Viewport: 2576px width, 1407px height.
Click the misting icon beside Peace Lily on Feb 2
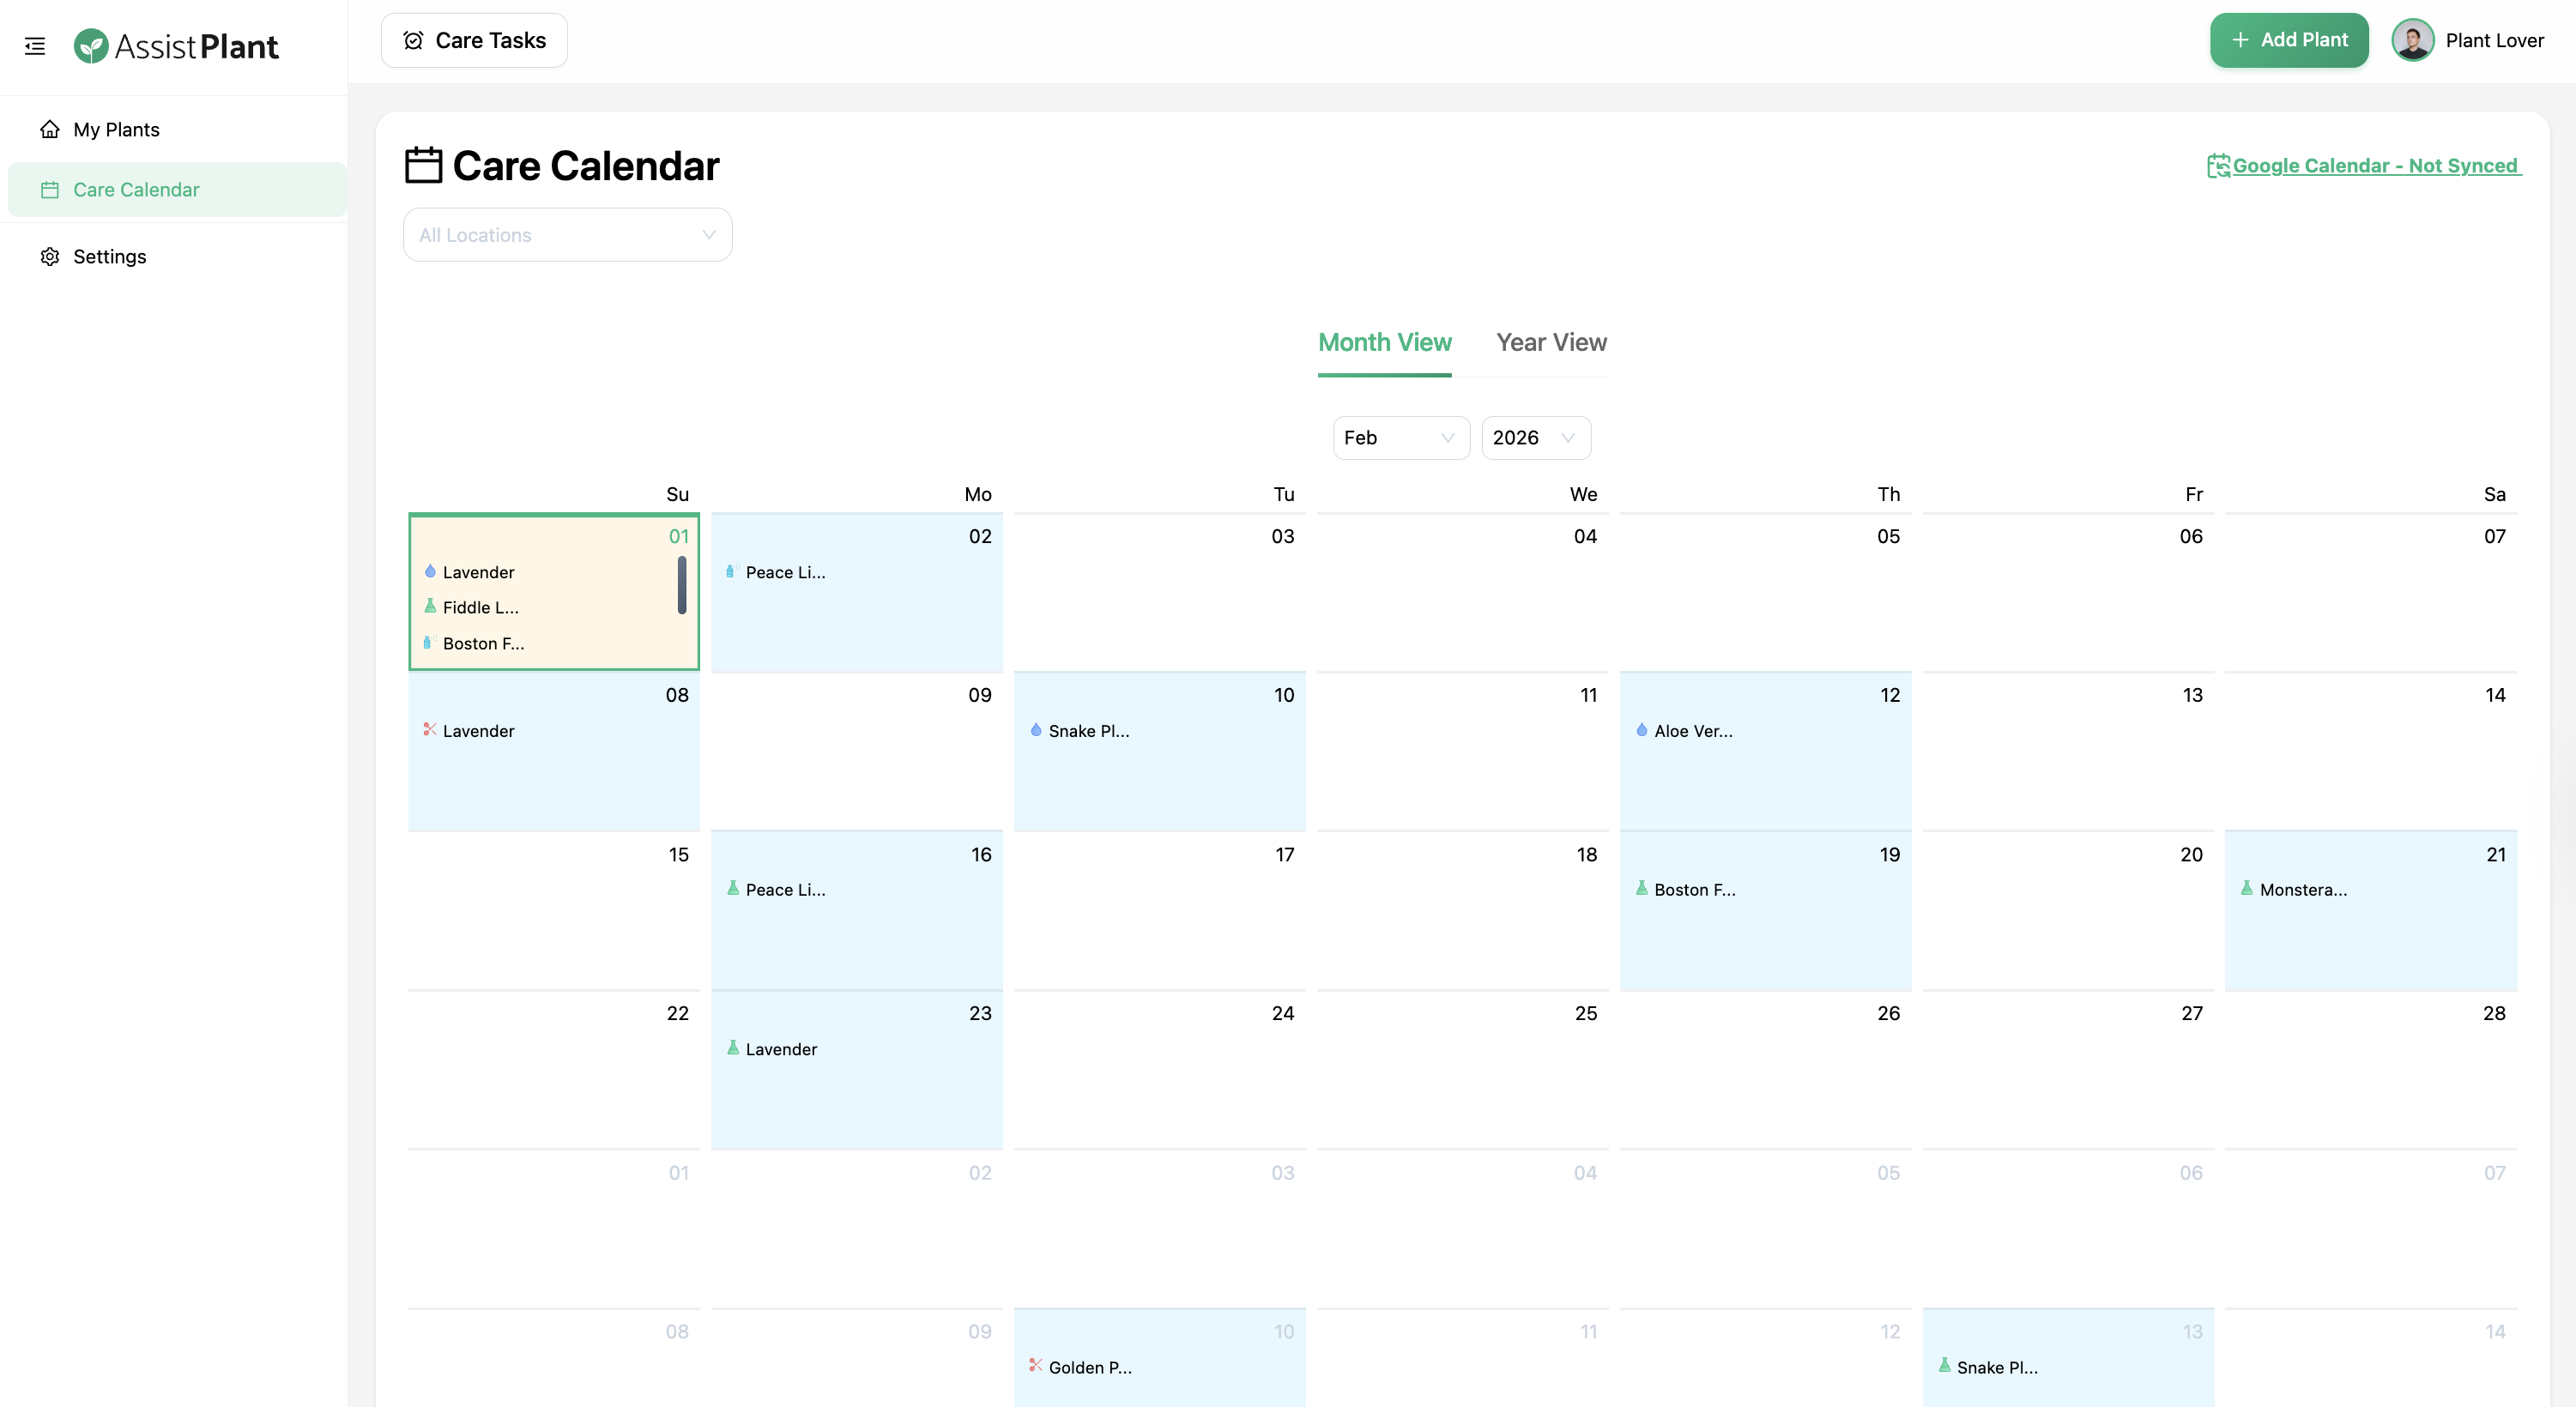pos(734,571)
